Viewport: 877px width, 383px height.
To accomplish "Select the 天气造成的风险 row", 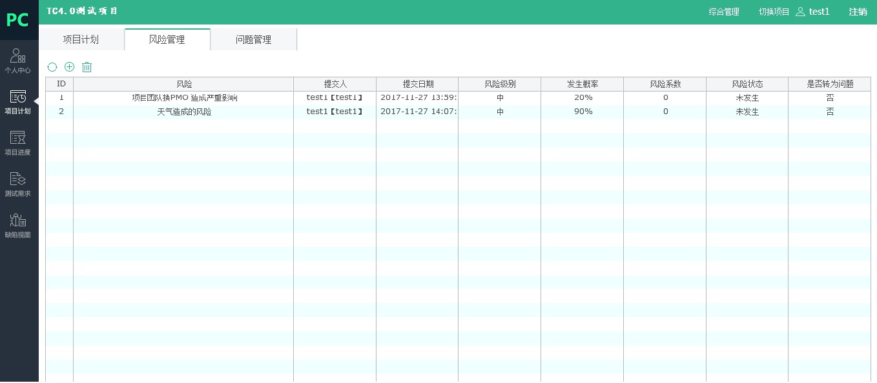I will (x=459, y=112).
